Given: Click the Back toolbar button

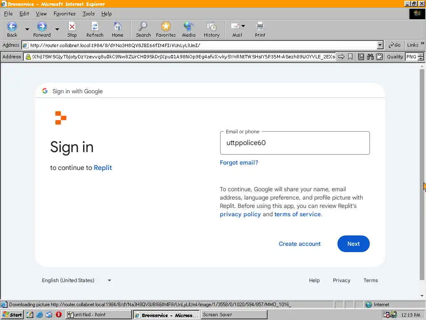Looking at the screenshot, I should pyautogui.click(x=12, y=30).
